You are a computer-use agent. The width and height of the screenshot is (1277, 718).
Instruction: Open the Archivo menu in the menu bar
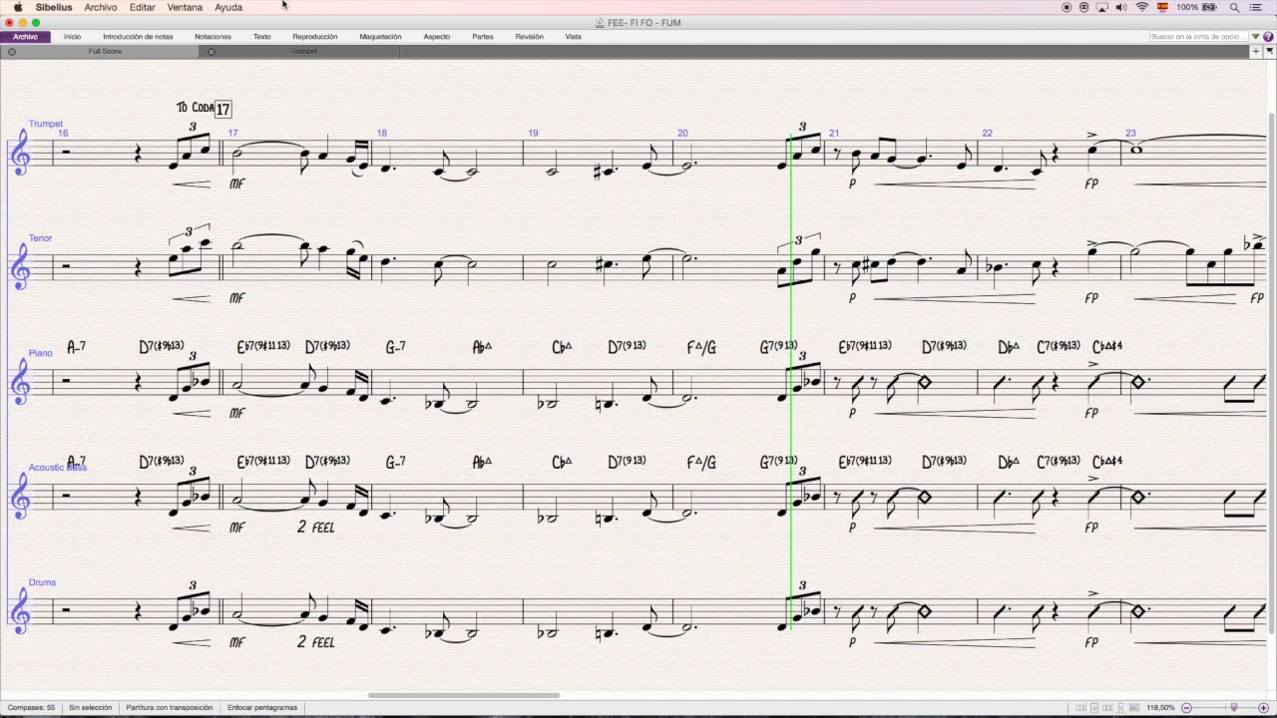[x=101, y=7]
